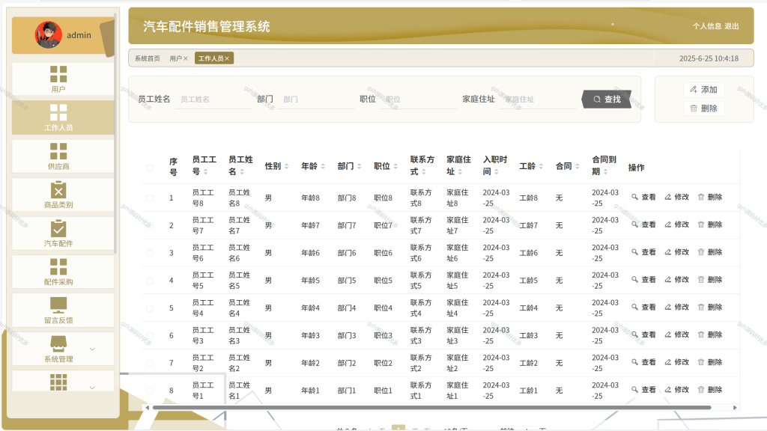Click the 删除 trash icon for row 员工工号2
The width and height of the screenshot is (767, 431).
click(x=701, y=362)
